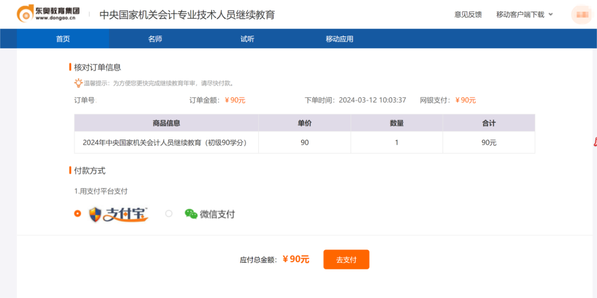Click the WeChat Pay green icon
597x298 pixels.
click(x=191, y=214)
